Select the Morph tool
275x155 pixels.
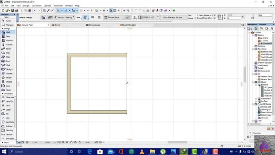point(8,77)
